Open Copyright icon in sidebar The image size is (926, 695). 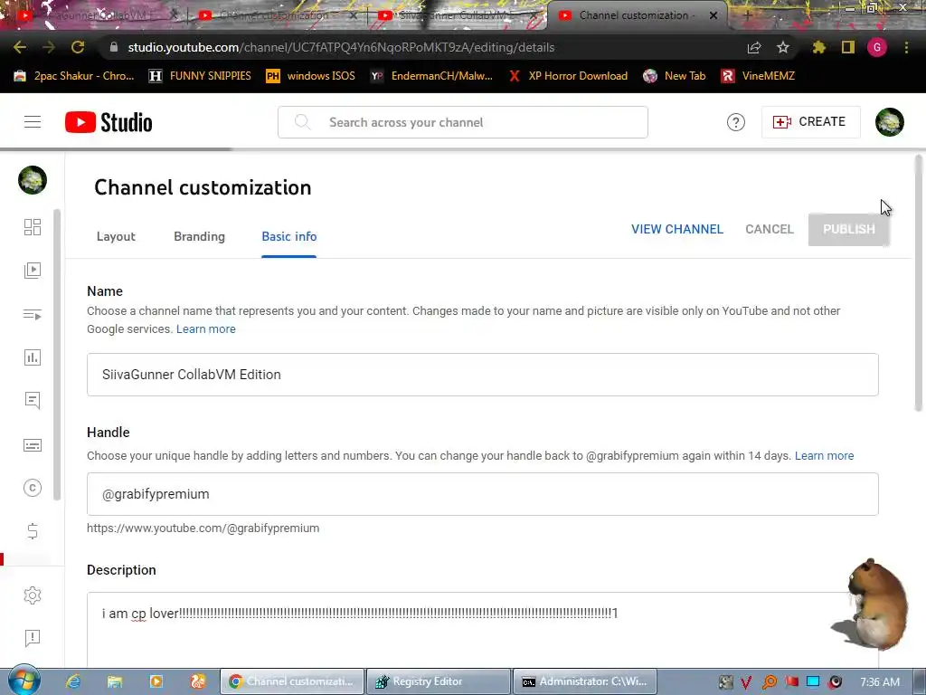tap(33, 488)
